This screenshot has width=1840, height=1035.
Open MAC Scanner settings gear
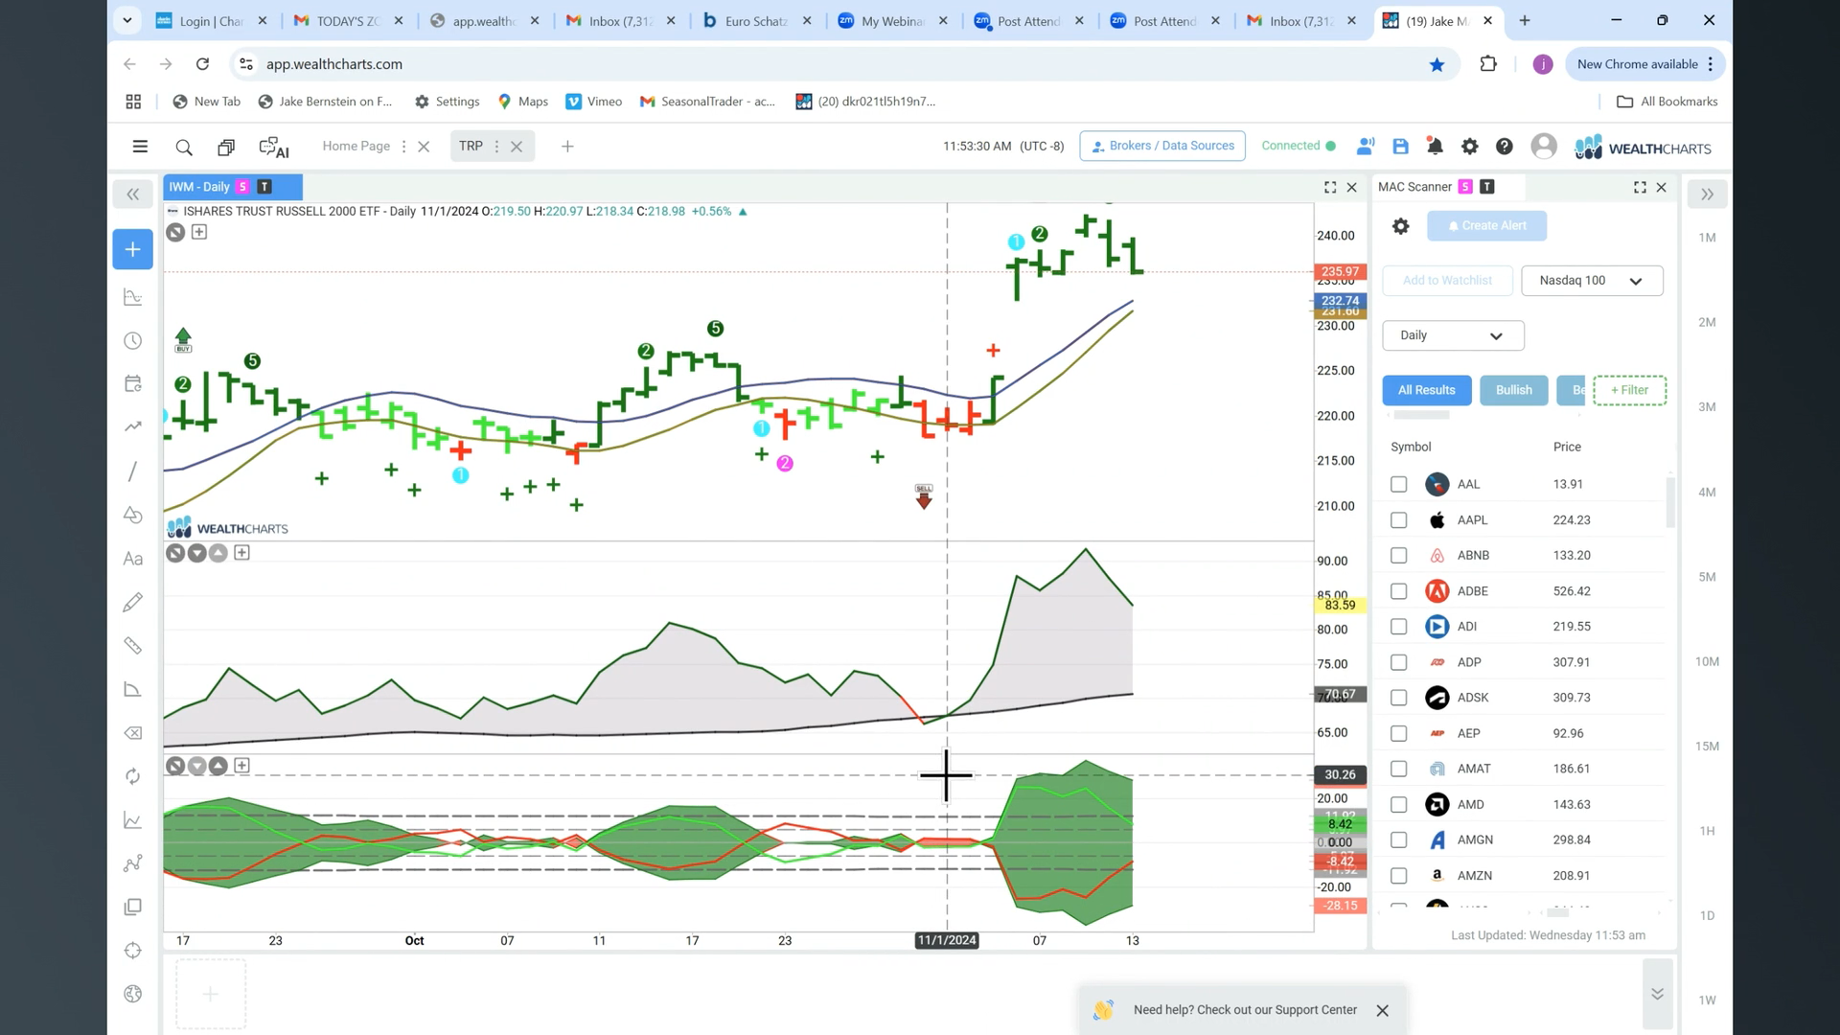pyautogui.click(x=1400, y=226)
